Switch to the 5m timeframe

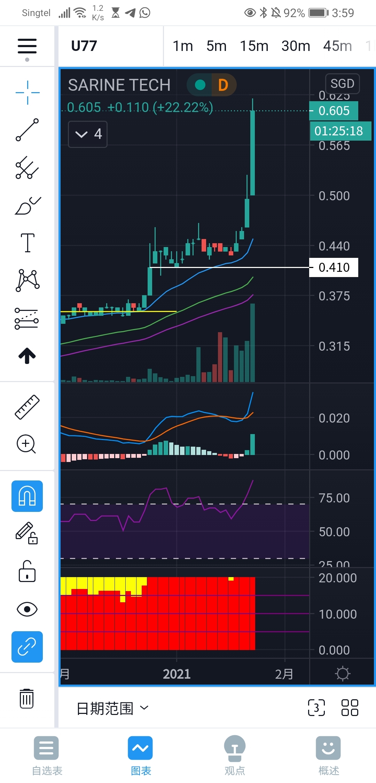216,46
